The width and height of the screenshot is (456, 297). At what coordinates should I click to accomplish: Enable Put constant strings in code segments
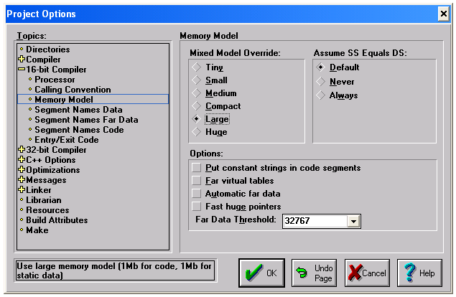[197, 168]
